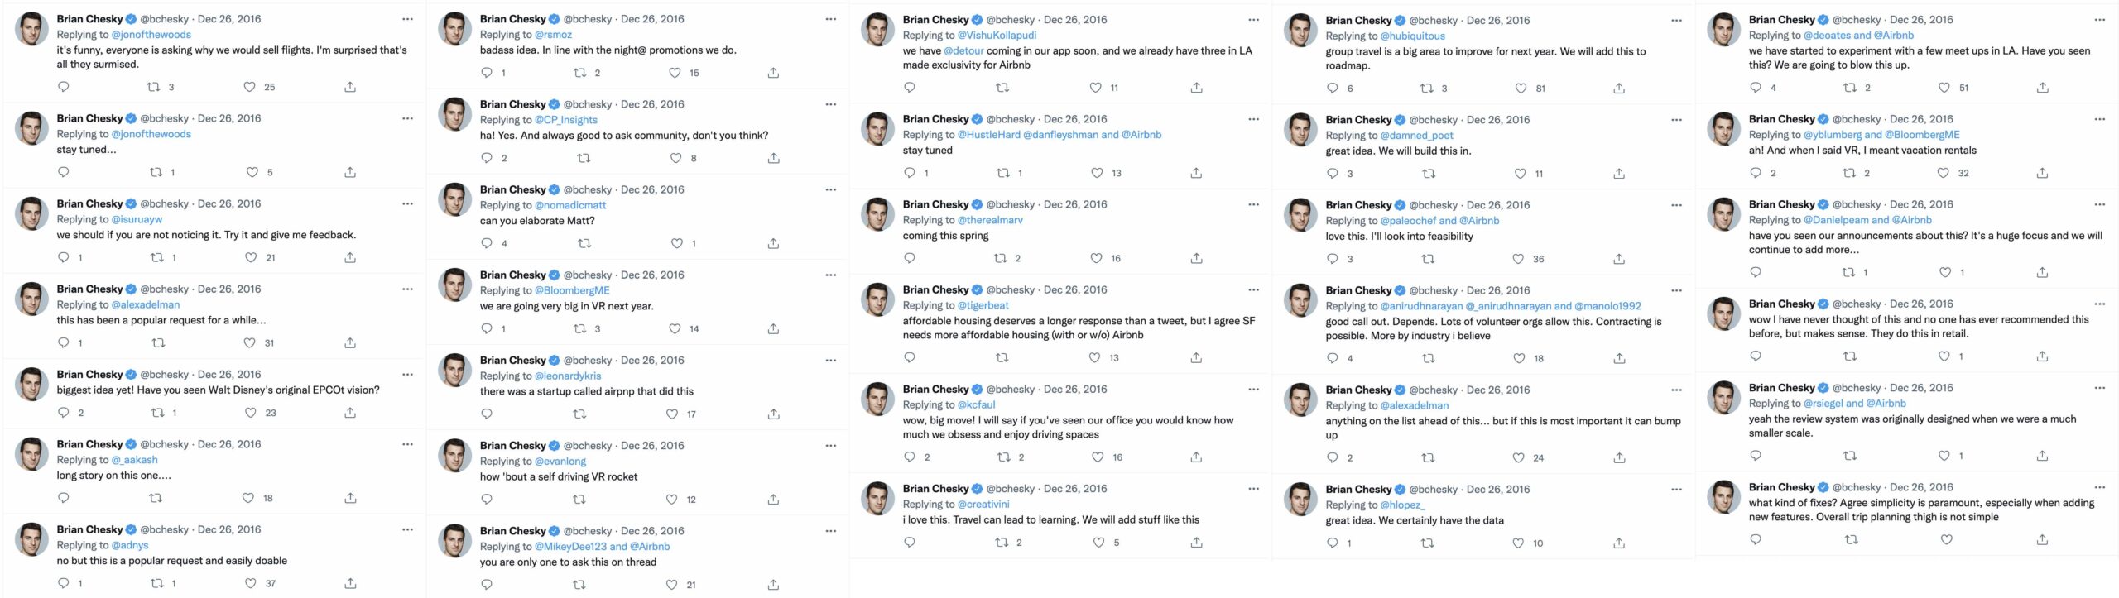Visit the @BloombergME profile link
This screenshot has width=2119, height=598.
572,290
